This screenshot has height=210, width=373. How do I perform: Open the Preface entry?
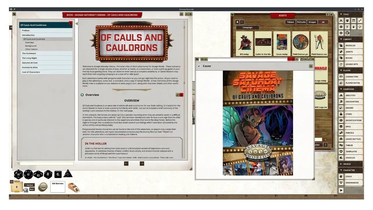pyautogui.click(x=47, y=30)
